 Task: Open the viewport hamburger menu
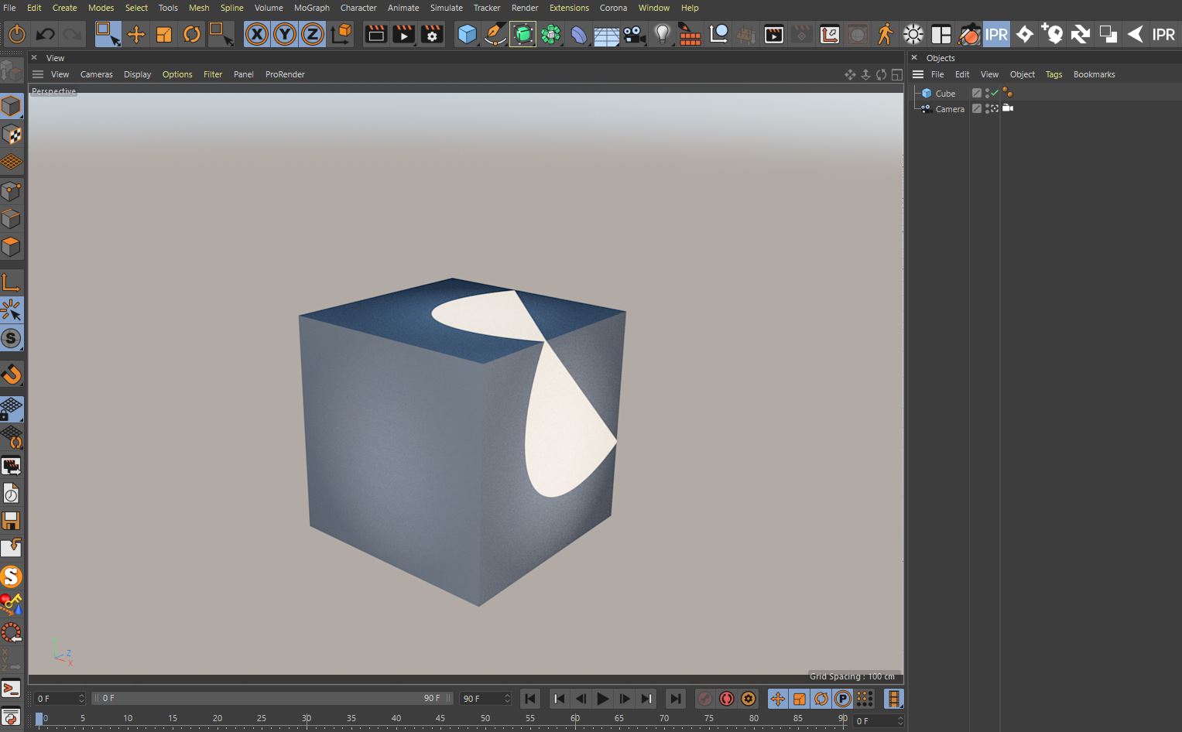38,74
